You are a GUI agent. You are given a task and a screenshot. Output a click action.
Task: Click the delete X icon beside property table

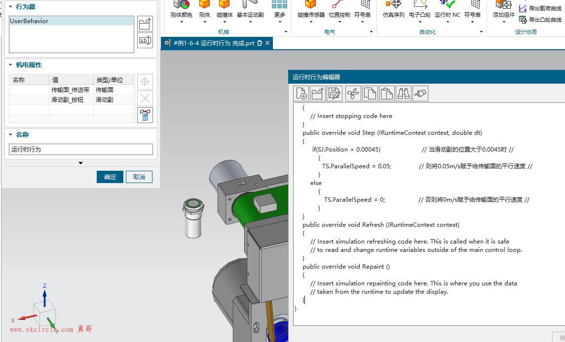(145, 98)
